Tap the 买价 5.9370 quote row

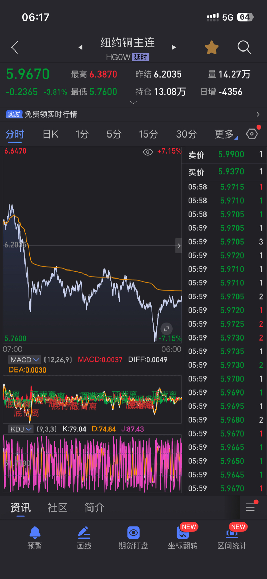pos(226,172)
